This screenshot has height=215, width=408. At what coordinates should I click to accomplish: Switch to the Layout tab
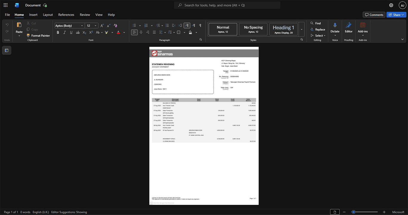point(48,15)
